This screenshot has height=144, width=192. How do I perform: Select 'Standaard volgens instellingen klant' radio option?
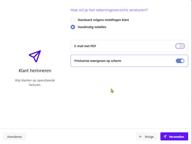[x=73, y=20]
